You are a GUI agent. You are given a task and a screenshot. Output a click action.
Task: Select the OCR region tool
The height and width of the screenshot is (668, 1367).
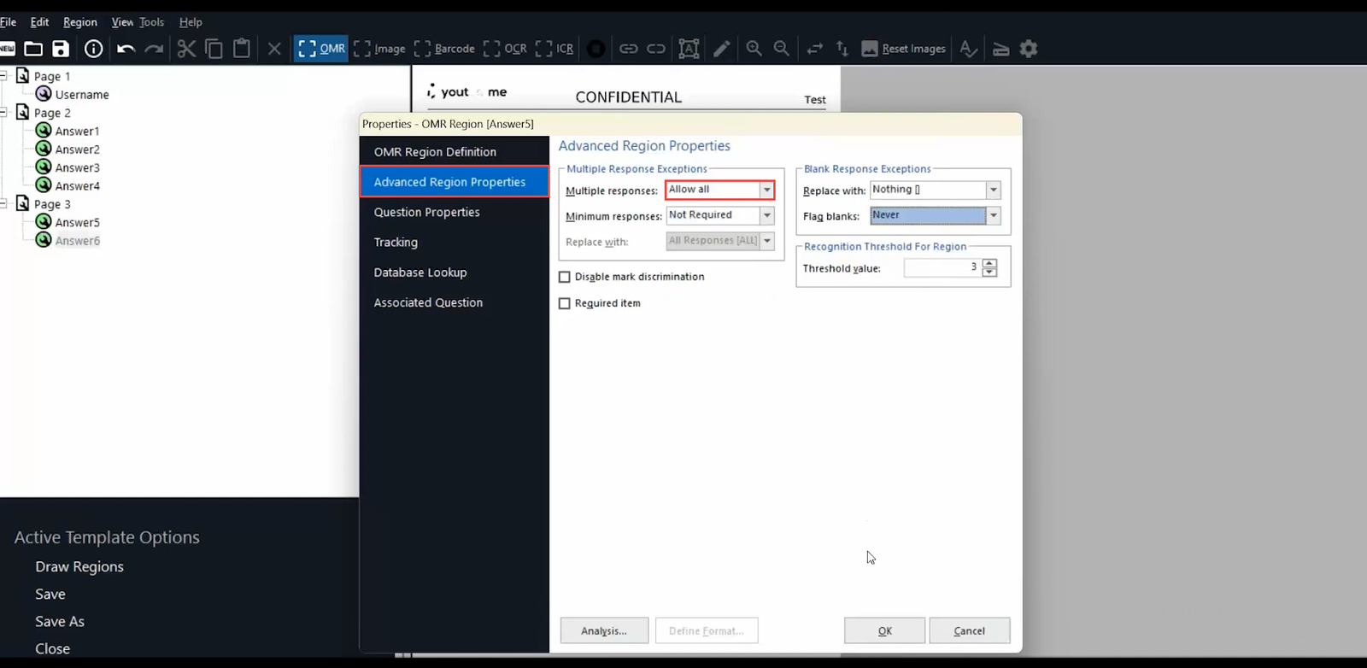pos(505,49)
